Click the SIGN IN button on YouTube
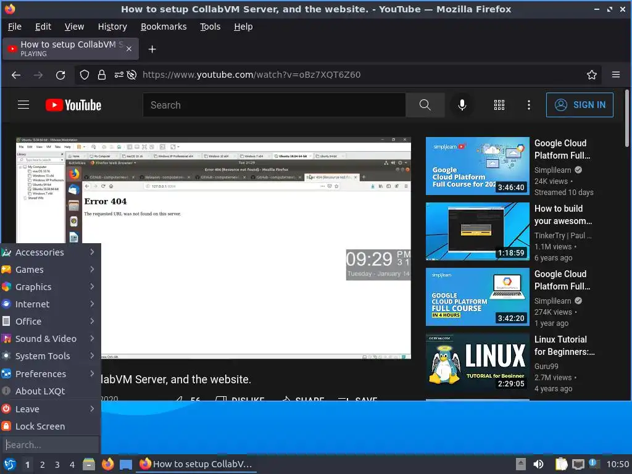This screenshot has width=632, height=474. click(x=580, y=105)
